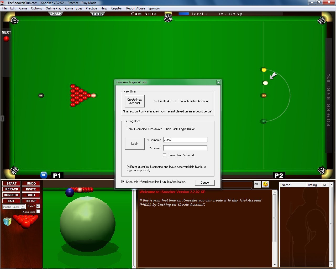Click the blue ball in close-up view
Screen dimensions: 336x269
point(70,192)
